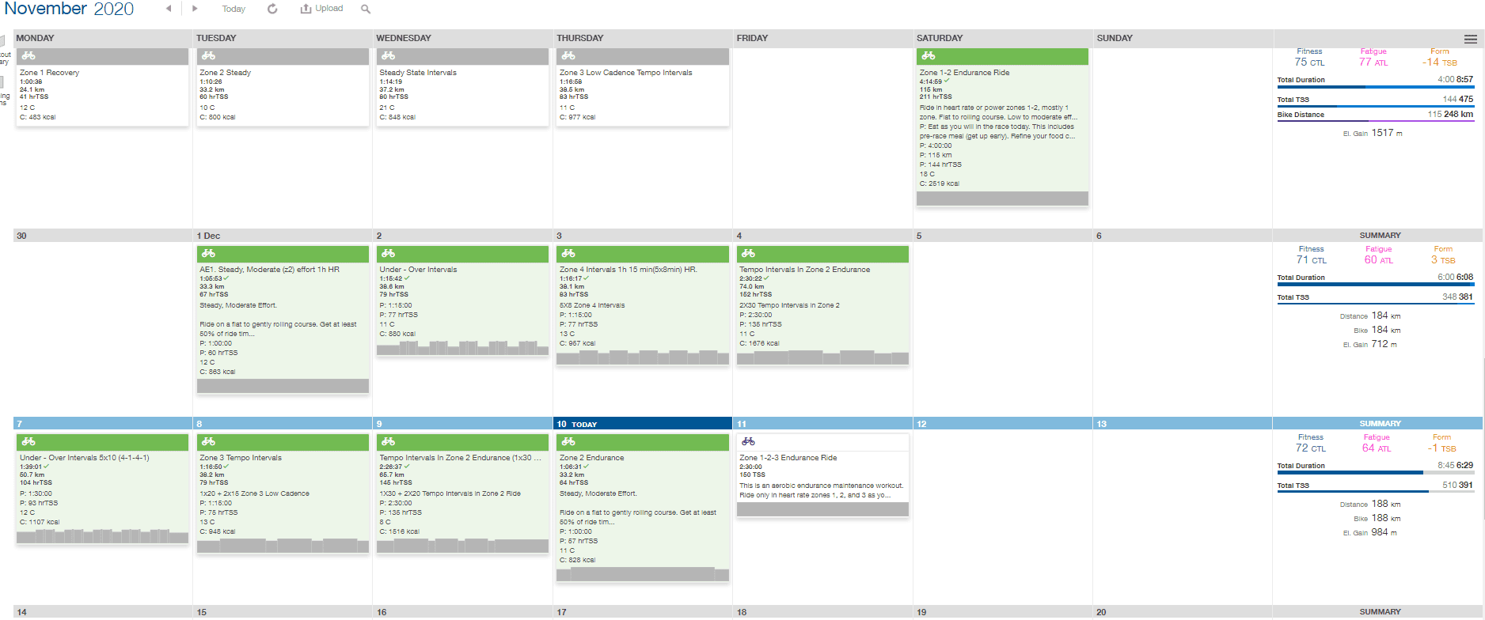
Task: Upload a workout file
Action: point(321,9)
